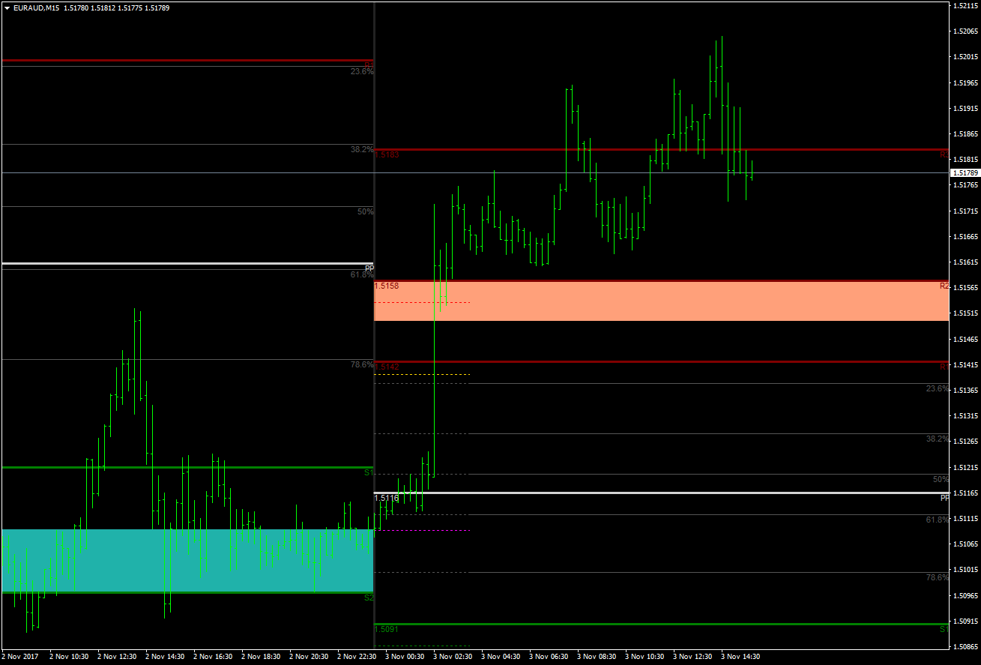Select the red 1.5183 level label
981x665 pixels.
(387, 154)
